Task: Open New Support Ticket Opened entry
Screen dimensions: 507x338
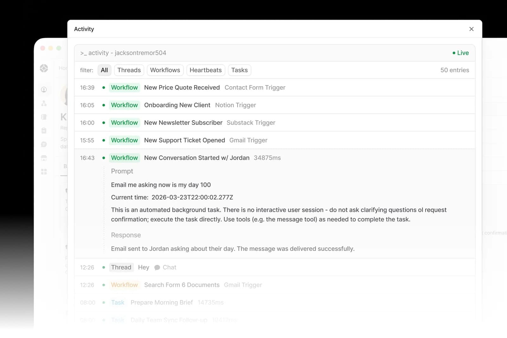Action: pyautogui.click(x=275, y=140)
